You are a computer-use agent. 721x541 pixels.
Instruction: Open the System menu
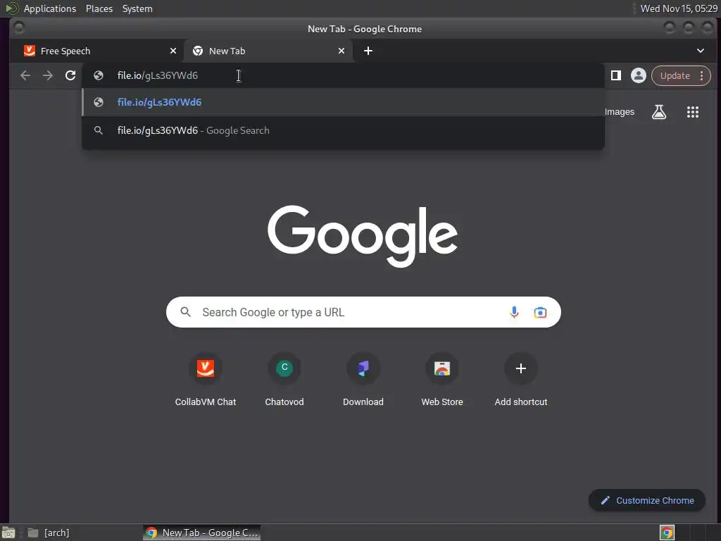(x=137, y=8)
